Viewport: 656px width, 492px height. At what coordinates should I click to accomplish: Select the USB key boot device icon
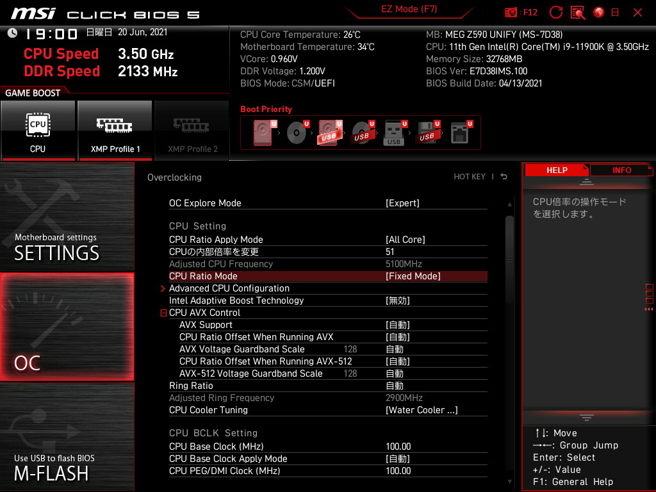[394, 133]
